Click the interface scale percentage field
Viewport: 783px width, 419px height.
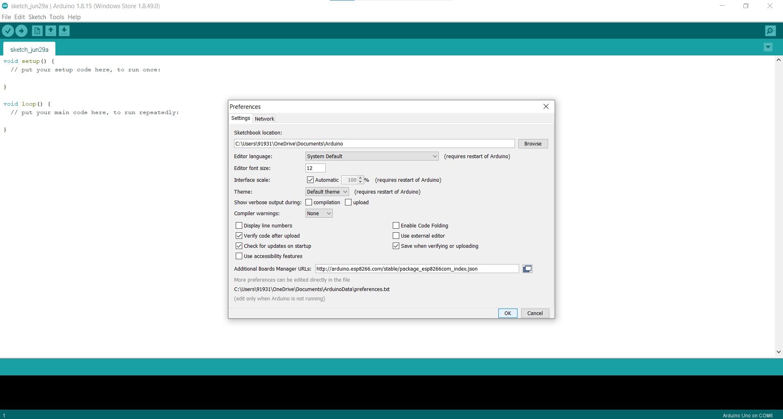(349, 180)
